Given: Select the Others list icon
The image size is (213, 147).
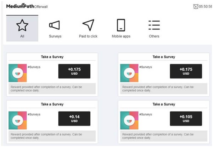Looking at the screenshot, I should (x=154, y=25).
